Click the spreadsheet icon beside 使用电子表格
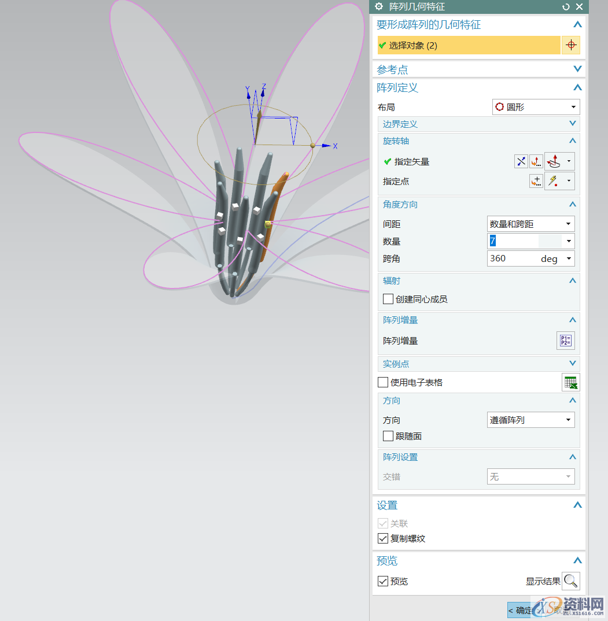The width and height of the screenshot is (608, 621). click(x=570, y=382)
